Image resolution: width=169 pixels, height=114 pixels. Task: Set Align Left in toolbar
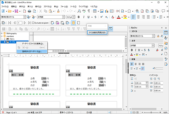[133, 17]
